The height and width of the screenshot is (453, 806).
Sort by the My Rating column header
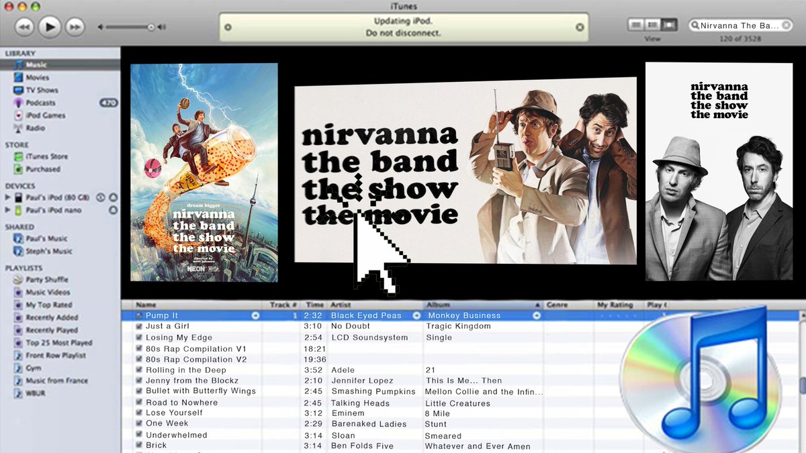point(619,305)
